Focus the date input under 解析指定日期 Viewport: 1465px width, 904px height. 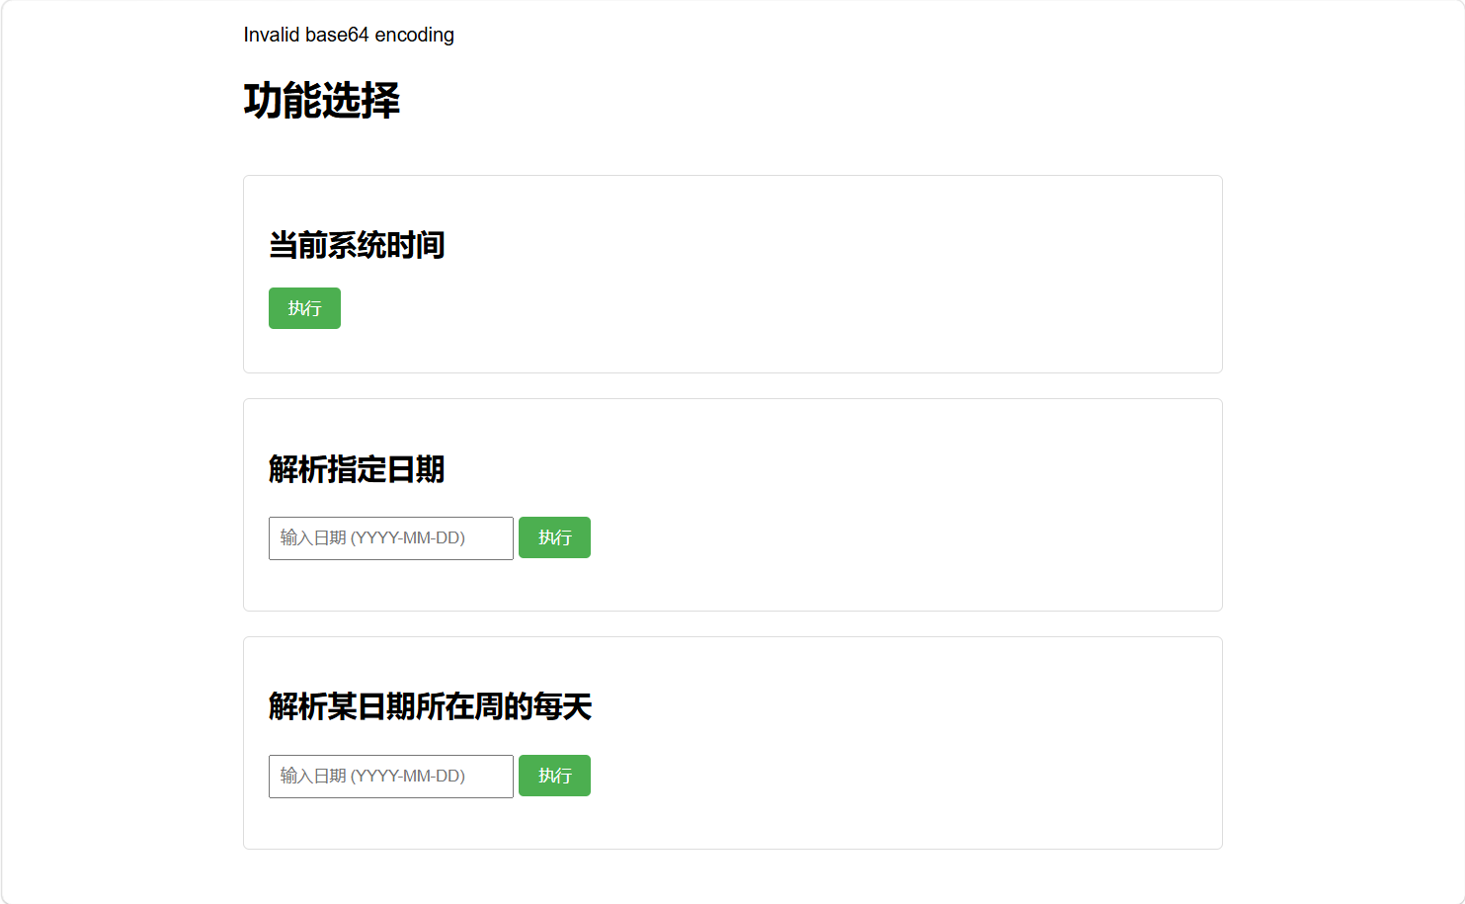[x=391, y=538]
